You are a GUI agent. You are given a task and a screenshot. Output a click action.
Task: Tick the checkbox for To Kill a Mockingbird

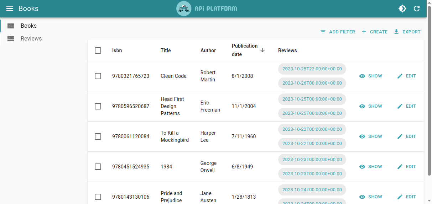click(98, 136)
